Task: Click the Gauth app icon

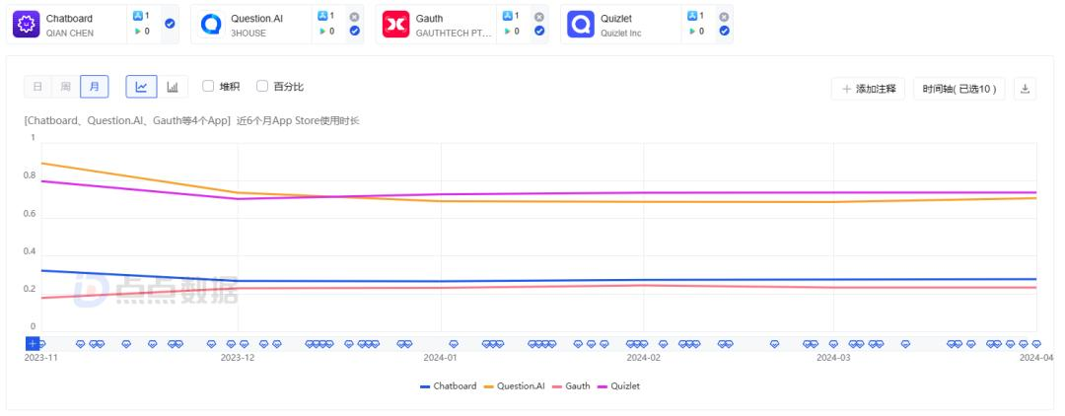Action: coord(396,25)
